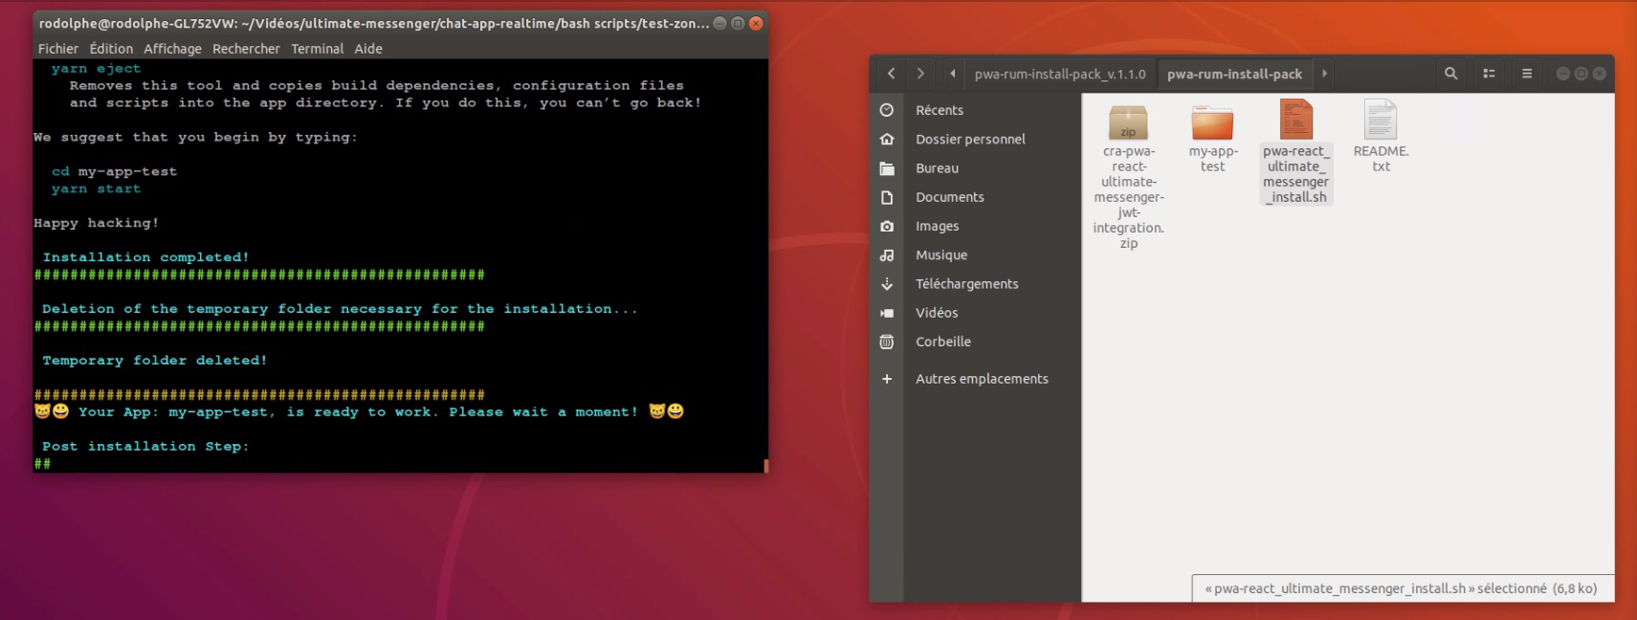The image size is (1637, 620).
Task: Open Corbeille trash in the sidebar
Action: [942, 342]
